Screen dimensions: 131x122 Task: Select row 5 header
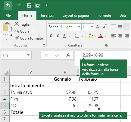point(5,106)
